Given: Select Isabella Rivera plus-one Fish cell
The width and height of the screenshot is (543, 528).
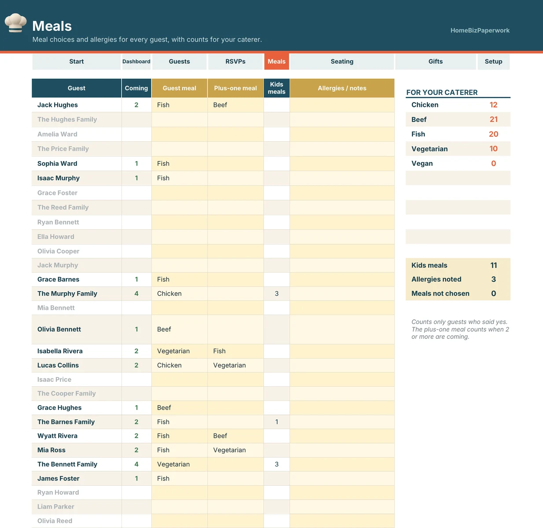Looking at the screenshot, I should (x=235, y=351).
